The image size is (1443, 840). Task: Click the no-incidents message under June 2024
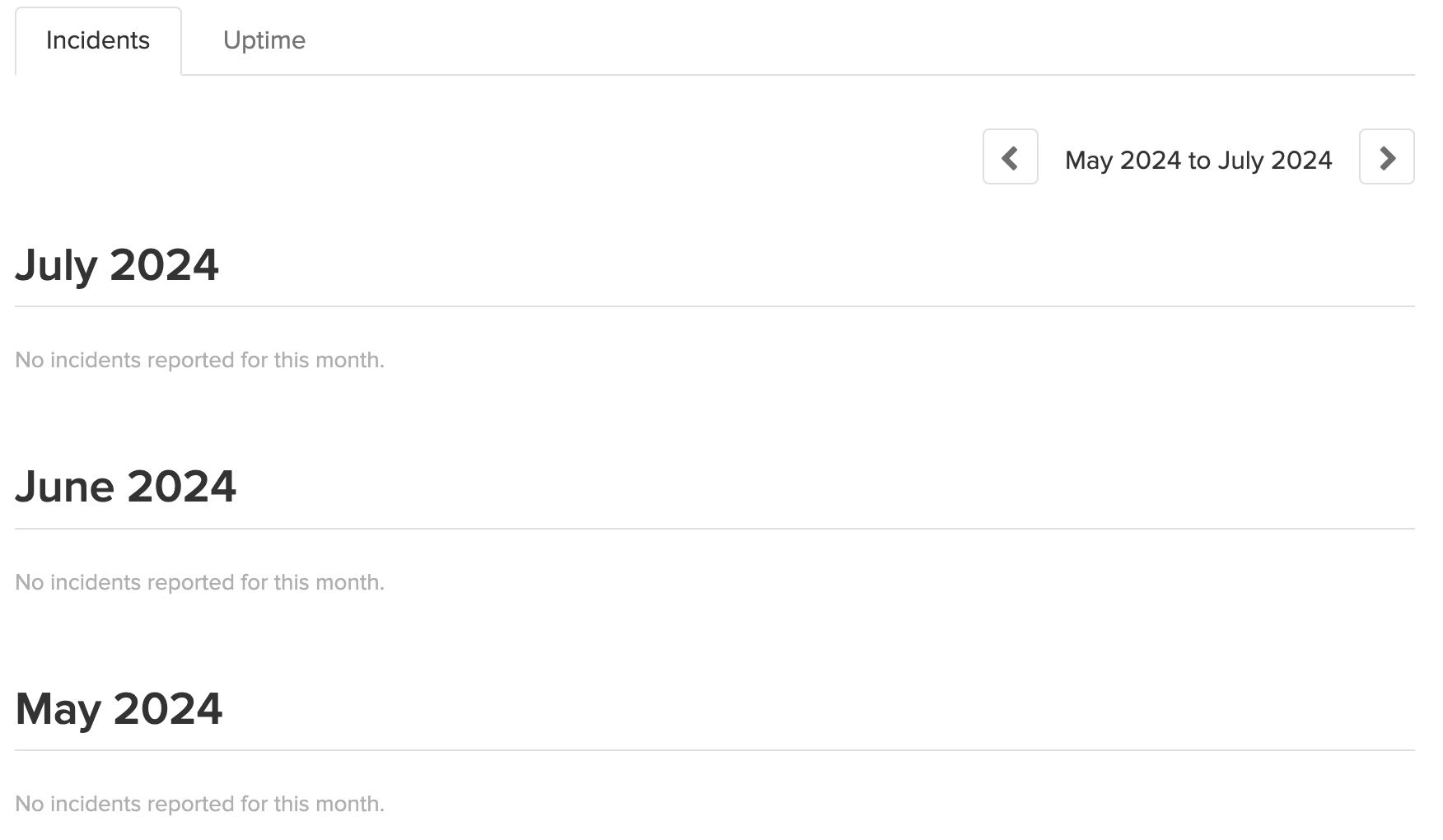[x=200, y=582]
